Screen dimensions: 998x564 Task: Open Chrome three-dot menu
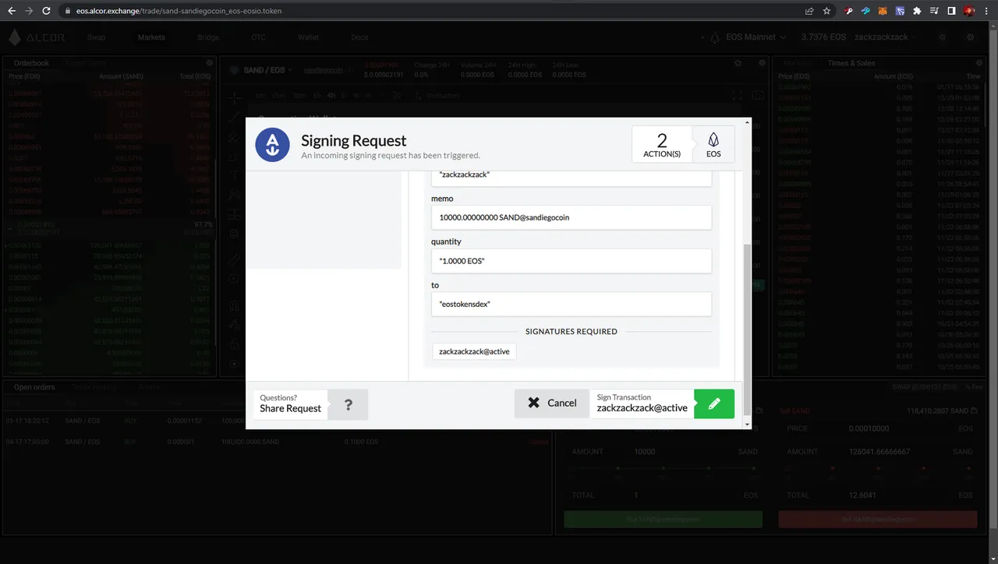pos(987,11)
